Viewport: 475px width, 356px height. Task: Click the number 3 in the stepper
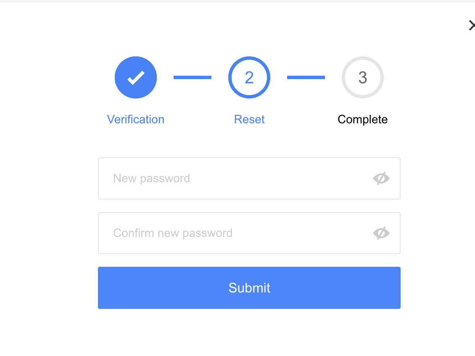[363, 77]
